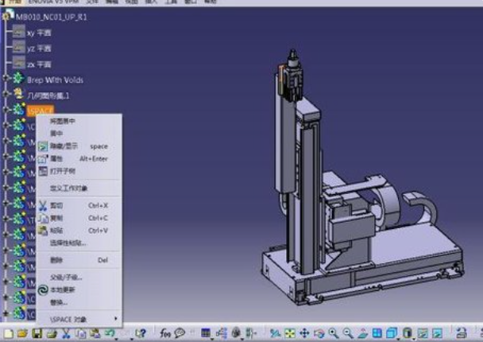The height and width of the screenshot is (342, 483).
Task: Open the \SPACE object submenu arrow
Action: pos(115,319)
